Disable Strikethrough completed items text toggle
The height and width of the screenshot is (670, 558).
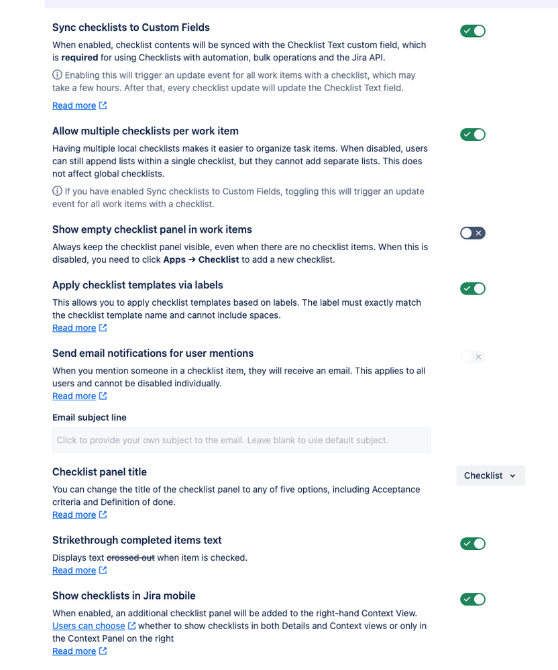coord(473,543)
